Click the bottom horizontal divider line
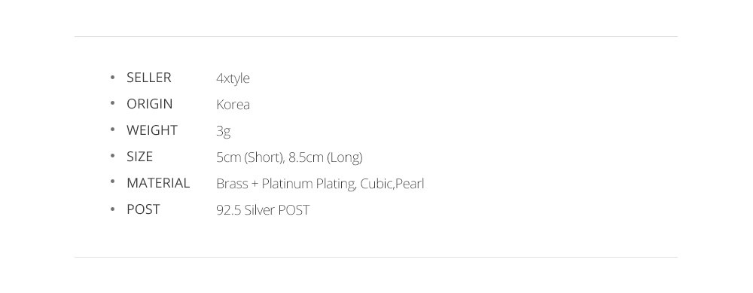 tap(376, 257)
